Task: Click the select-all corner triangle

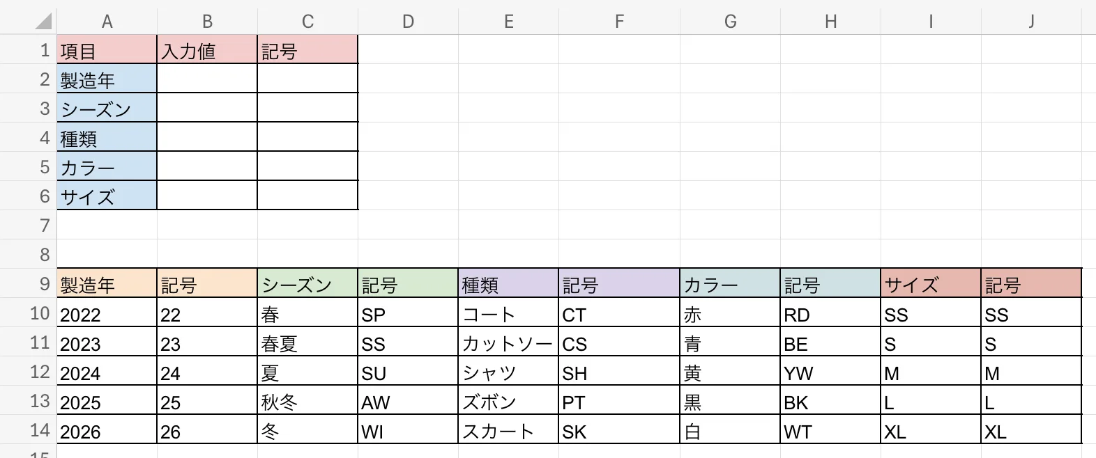Action: pos(43,22)
